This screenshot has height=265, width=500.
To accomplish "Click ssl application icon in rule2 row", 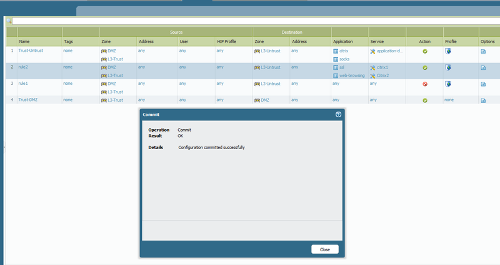I will point(336,67).
